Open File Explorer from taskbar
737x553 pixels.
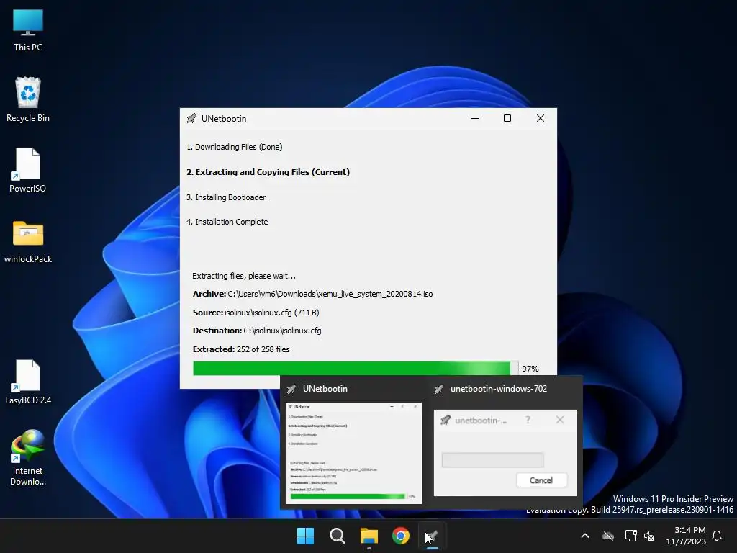point(369,536)
